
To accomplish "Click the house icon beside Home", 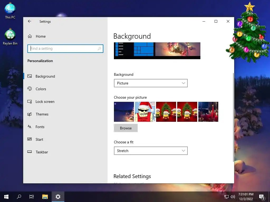I will (x=30, y=36).
